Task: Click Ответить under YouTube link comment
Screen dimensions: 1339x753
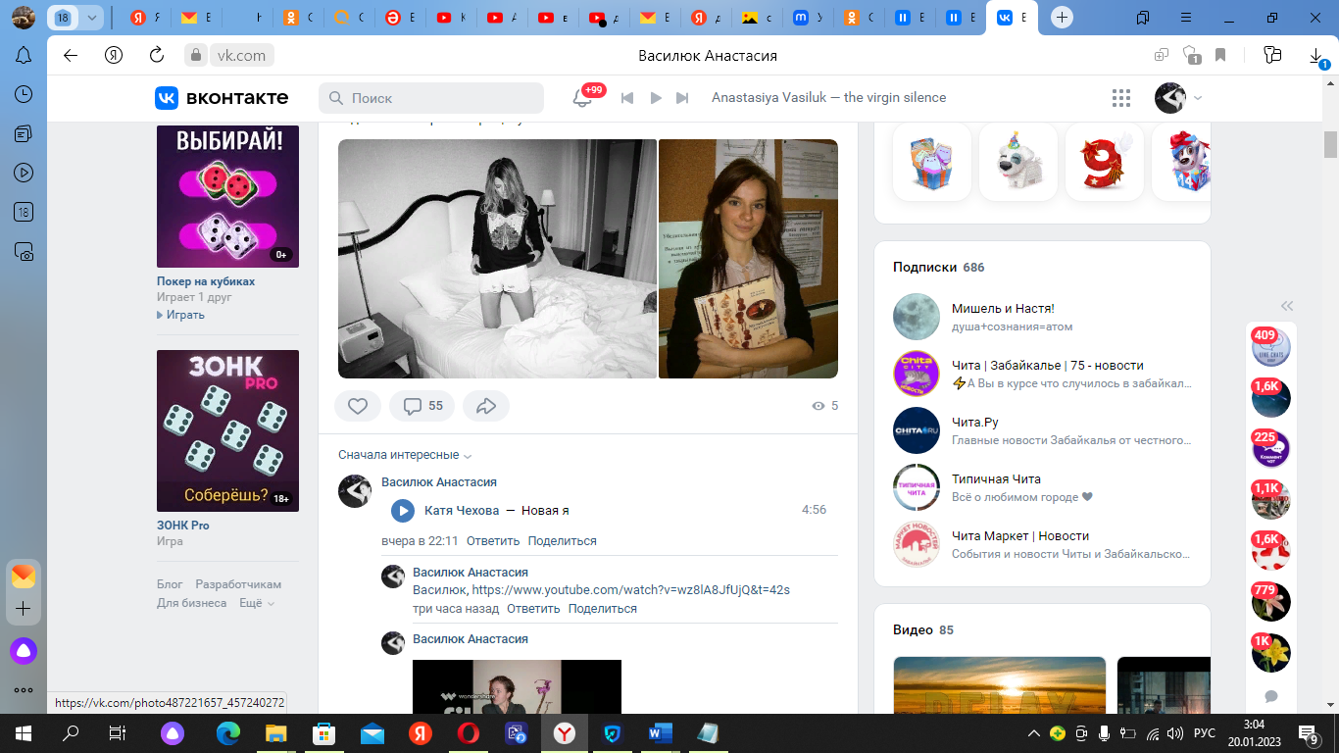Action: pyautogui.click(x=533, y=609)
